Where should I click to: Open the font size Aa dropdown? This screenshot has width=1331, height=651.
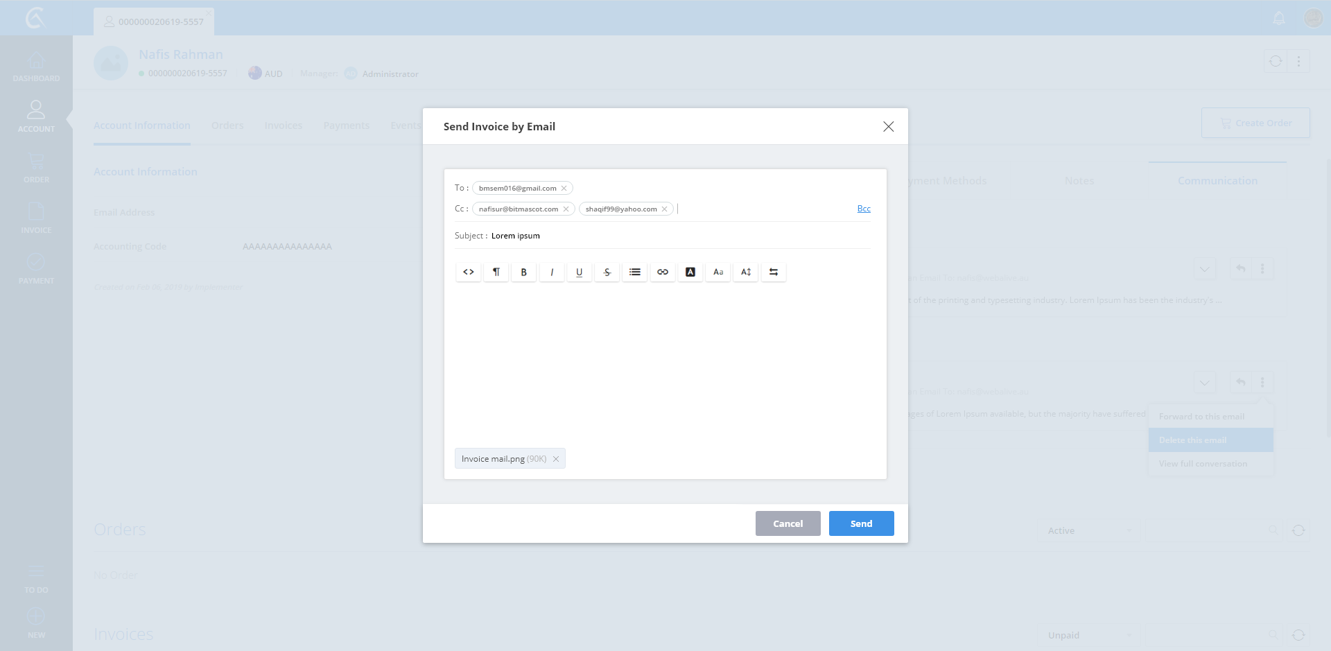tap(718, 272)
